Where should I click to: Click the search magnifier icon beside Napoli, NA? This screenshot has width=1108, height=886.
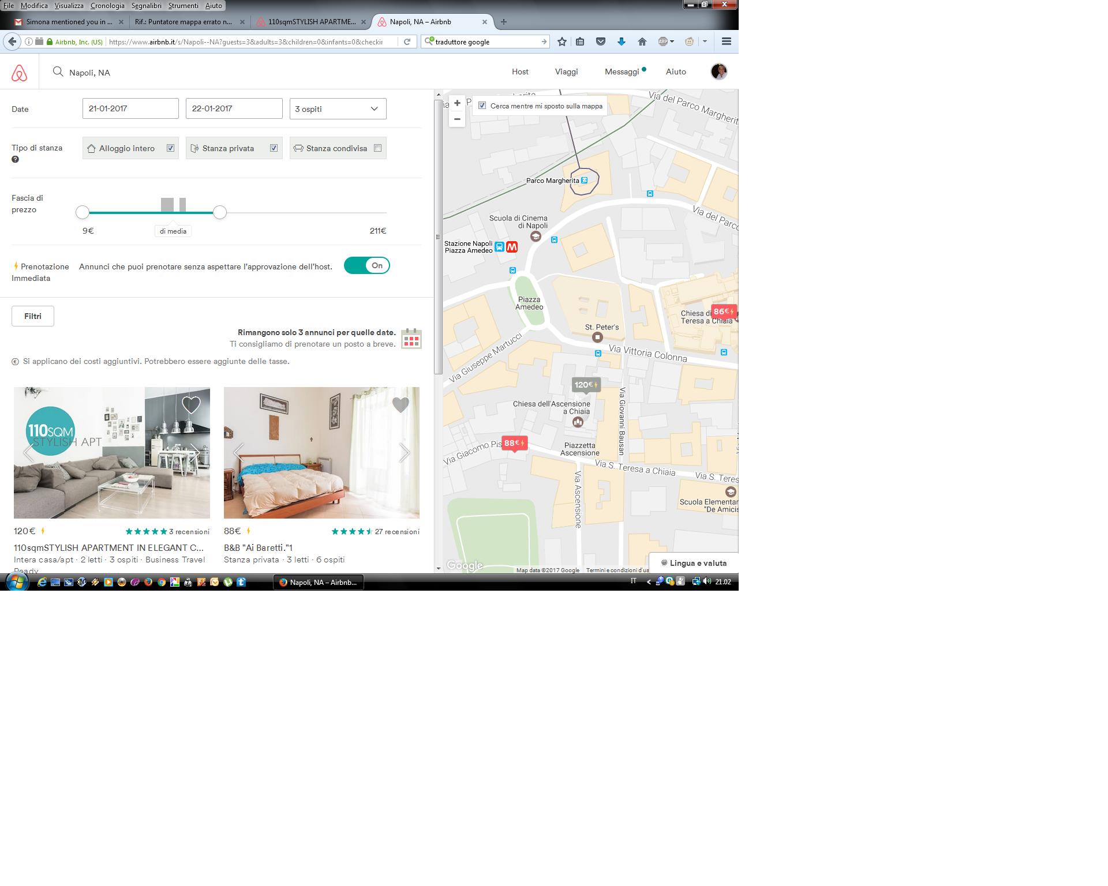pos(58,72)
